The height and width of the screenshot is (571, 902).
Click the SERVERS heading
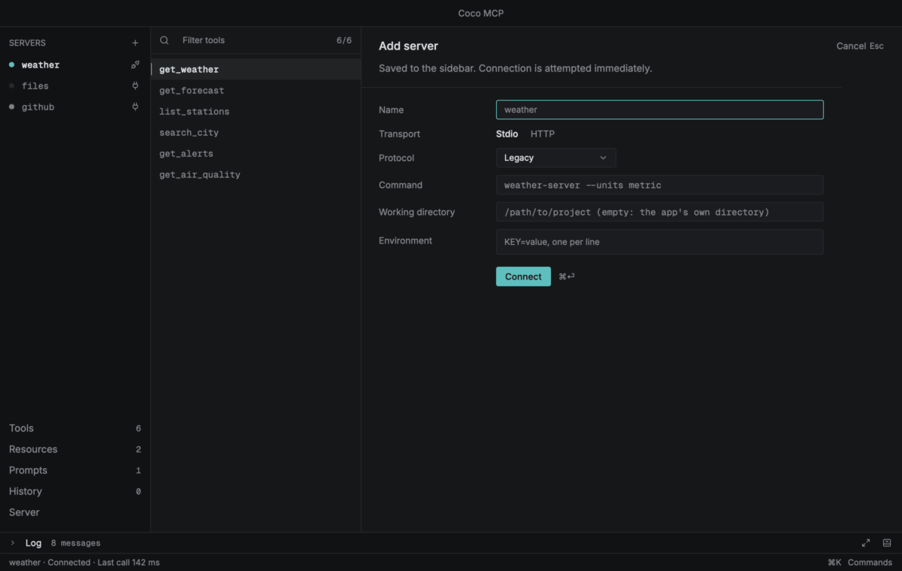click(27, 43)
